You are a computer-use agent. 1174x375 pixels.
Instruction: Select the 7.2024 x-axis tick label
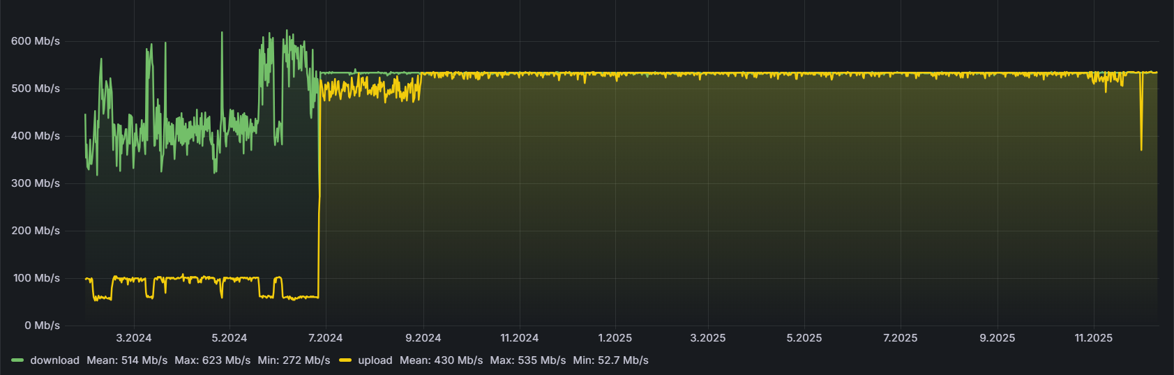pyautogui.click(x=325, y=338)
